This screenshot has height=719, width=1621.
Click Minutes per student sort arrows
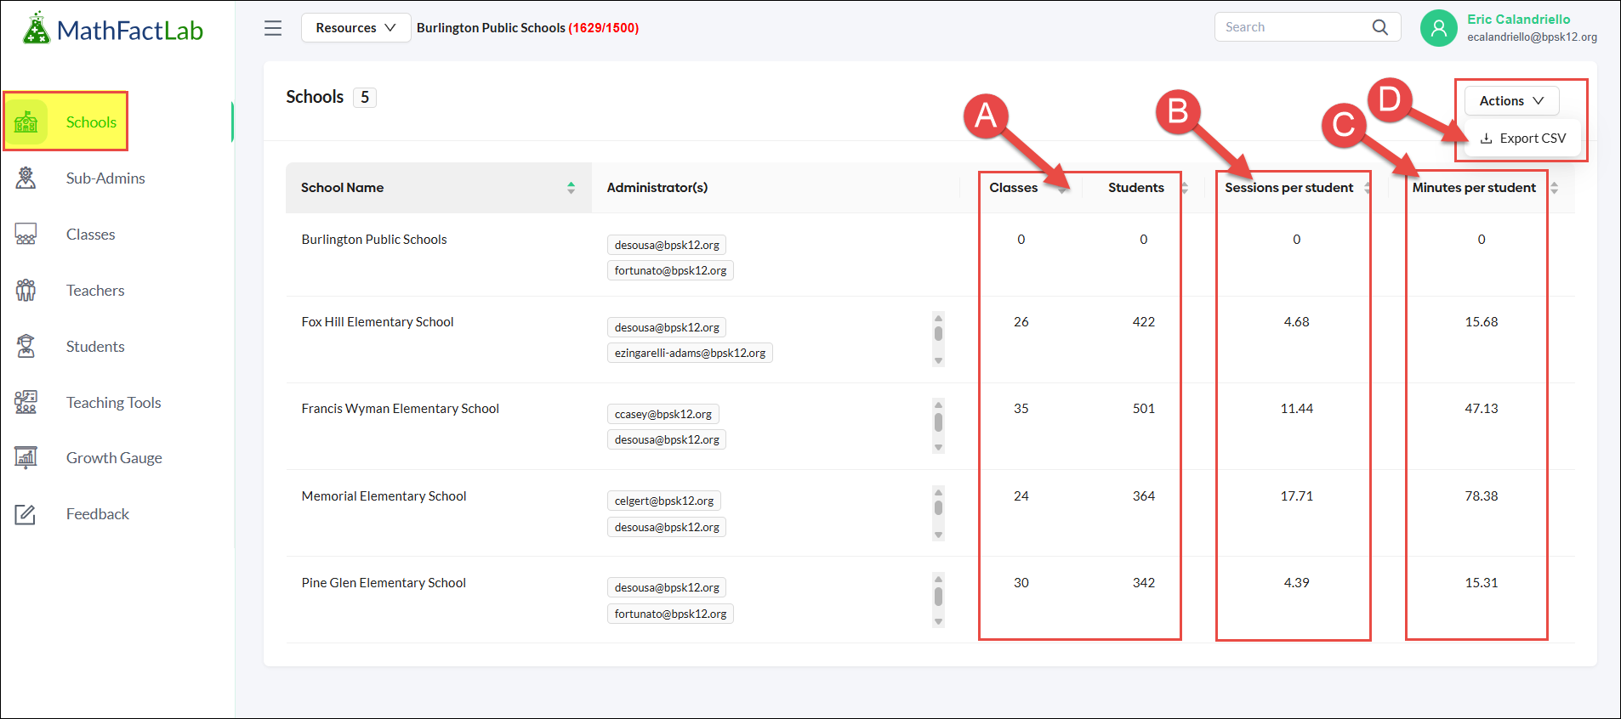1554,188
